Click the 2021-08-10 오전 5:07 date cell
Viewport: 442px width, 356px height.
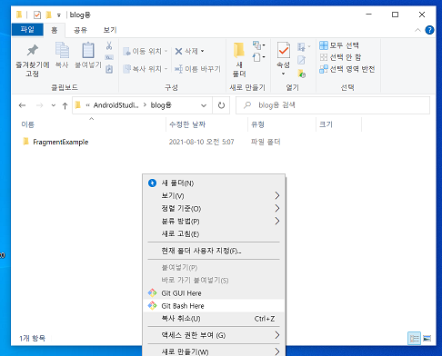(x=201, y=142)
